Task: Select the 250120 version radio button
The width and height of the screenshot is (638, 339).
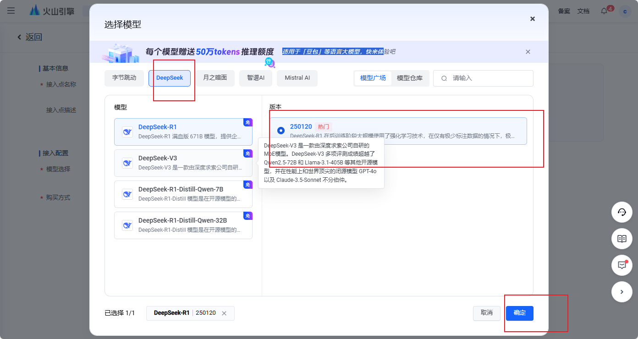Action: [281, 131]
